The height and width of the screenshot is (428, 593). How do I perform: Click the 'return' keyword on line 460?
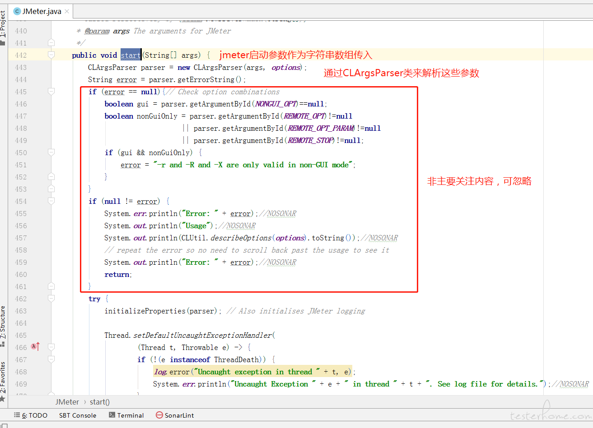click(x=117, y=274)
